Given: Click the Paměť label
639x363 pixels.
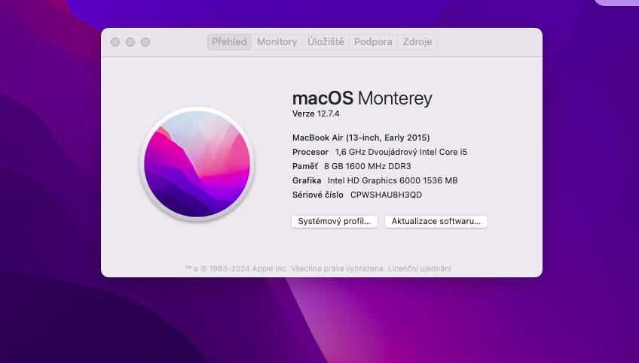Looking at the screenshot, I should click(305, 166).
